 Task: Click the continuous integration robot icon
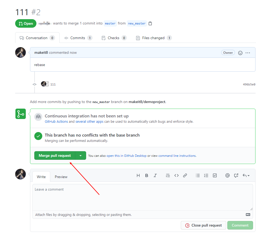38,117
